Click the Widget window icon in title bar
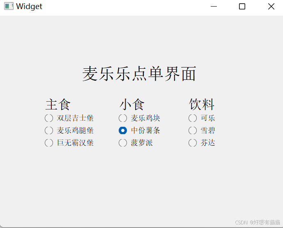 [9, 6]
